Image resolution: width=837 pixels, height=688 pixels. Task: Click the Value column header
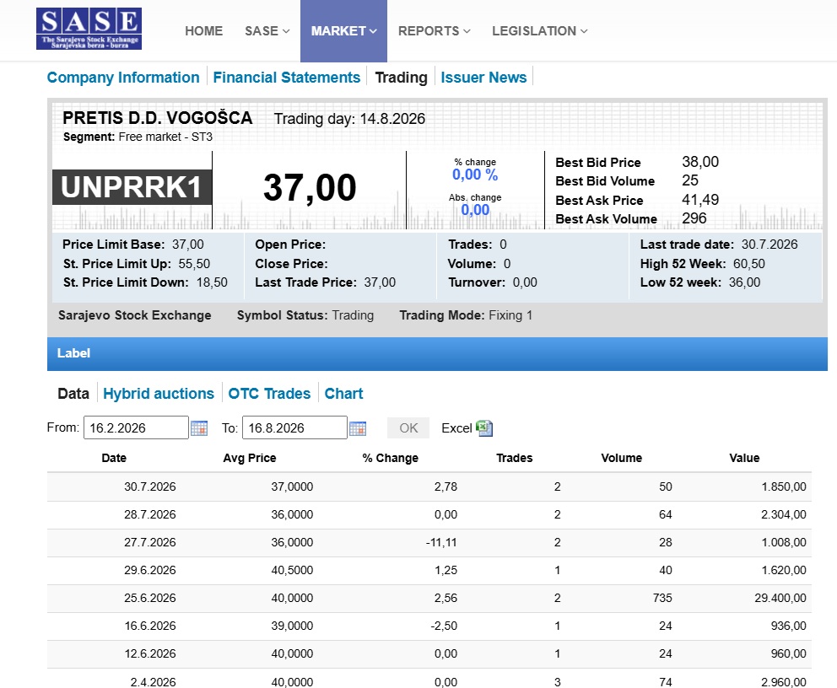point(744,458)
